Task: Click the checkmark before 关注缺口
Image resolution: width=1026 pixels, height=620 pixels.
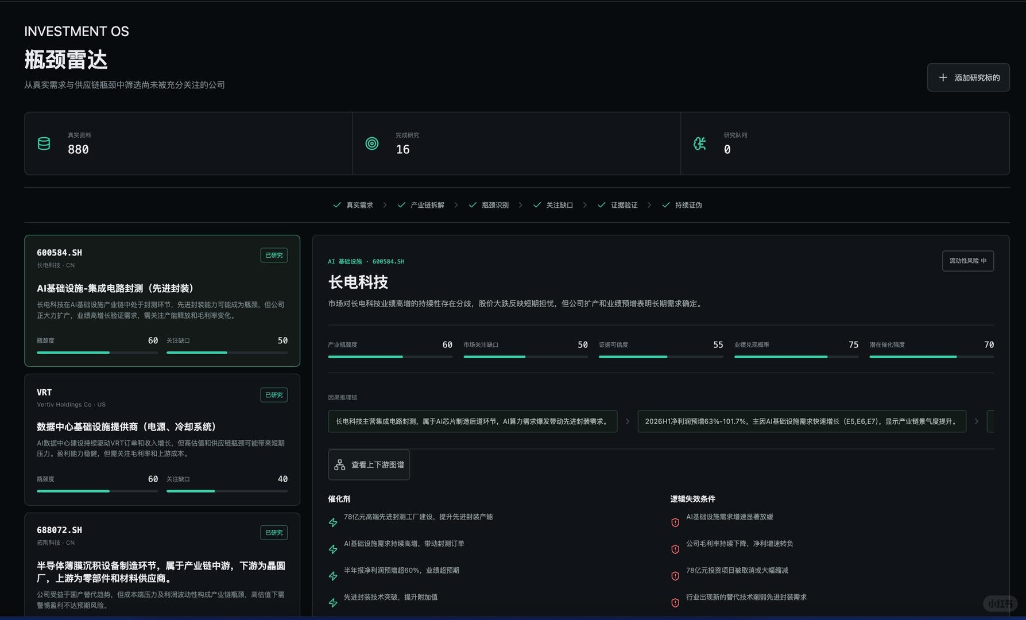Action: [537, 205]
